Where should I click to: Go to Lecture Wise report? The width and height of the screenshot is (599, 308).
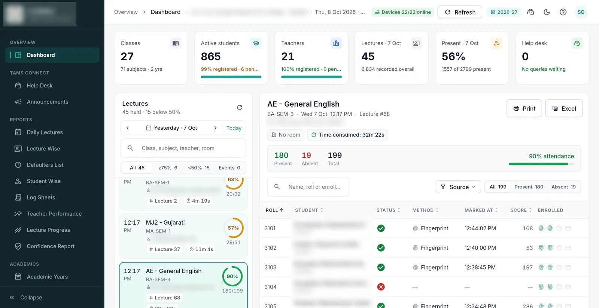tap(52, 149)
